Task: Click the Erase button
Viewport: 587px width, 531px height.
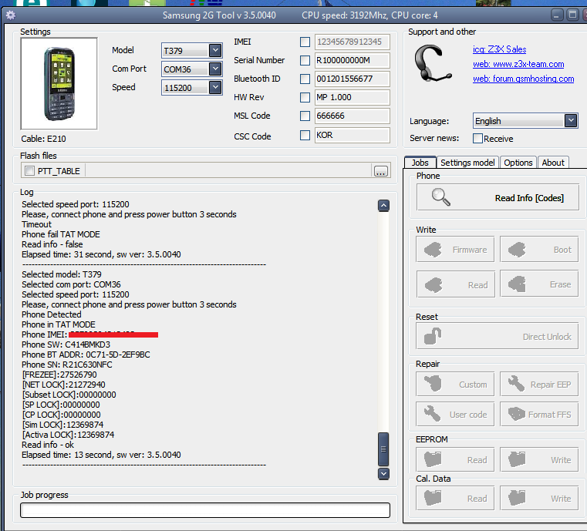Action: (539, 284)
